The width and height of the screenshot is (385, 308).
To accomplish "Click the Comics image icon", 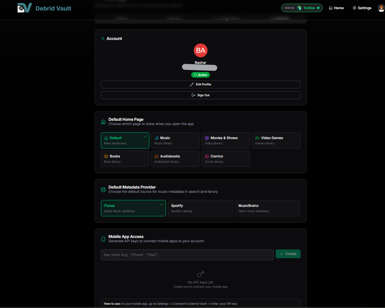I will tap(207, 156).
